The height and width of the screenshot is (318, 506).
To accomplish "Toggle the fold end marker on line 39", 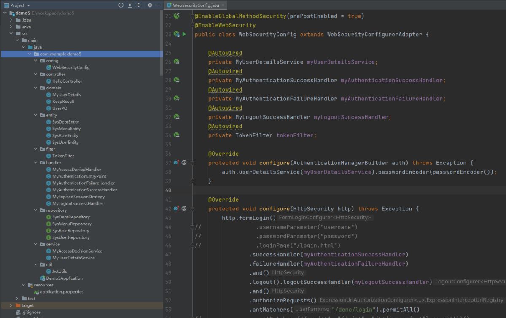I will (192, 181).
